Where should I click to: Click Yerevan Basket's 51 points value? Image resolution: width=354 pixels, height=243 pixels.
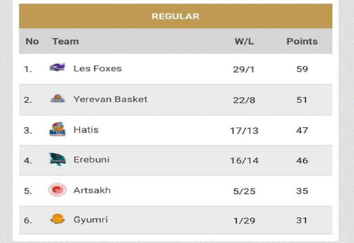tap(302, 100)
